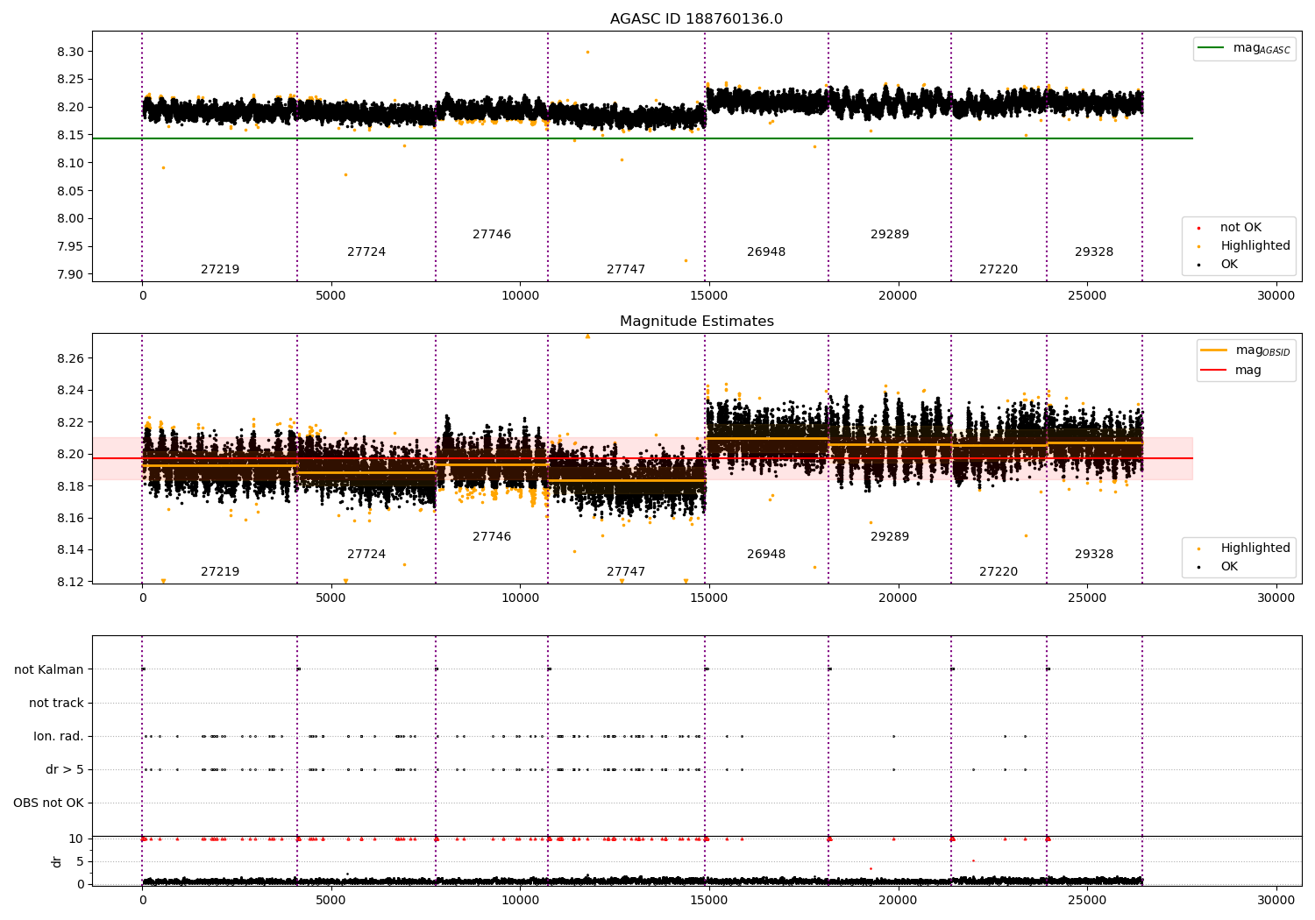Viewport: 1315px width, 920px height.
Task: Click OBSID label 29289 in the Magnitude Estimates plot
Action: tap(890, 537)
